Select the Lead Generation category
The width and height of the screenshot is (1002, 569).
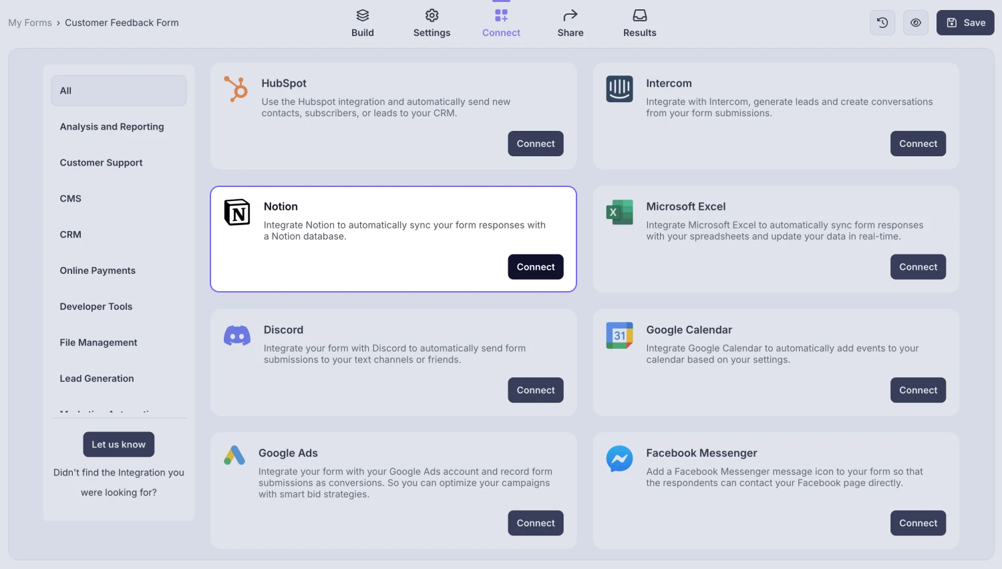point(96,378)
